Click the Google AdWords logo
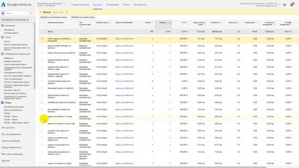This screenshot has width=299, height=168. (16, 5)
